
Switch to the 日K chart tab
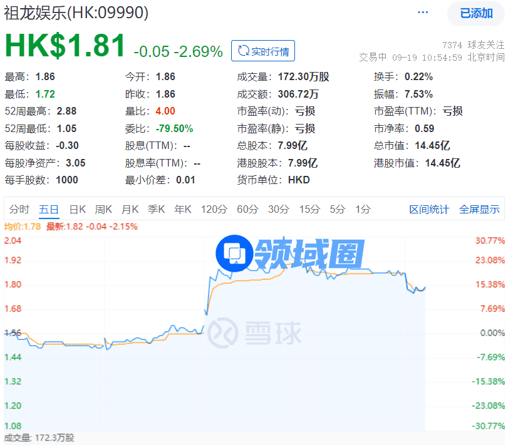coord(78,210)
